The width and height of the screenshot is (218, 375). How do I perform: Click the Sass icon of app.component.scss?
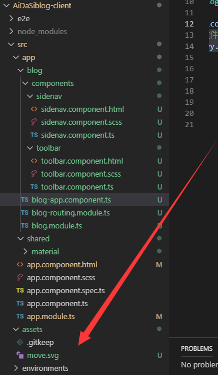click(x=20, y=278)
